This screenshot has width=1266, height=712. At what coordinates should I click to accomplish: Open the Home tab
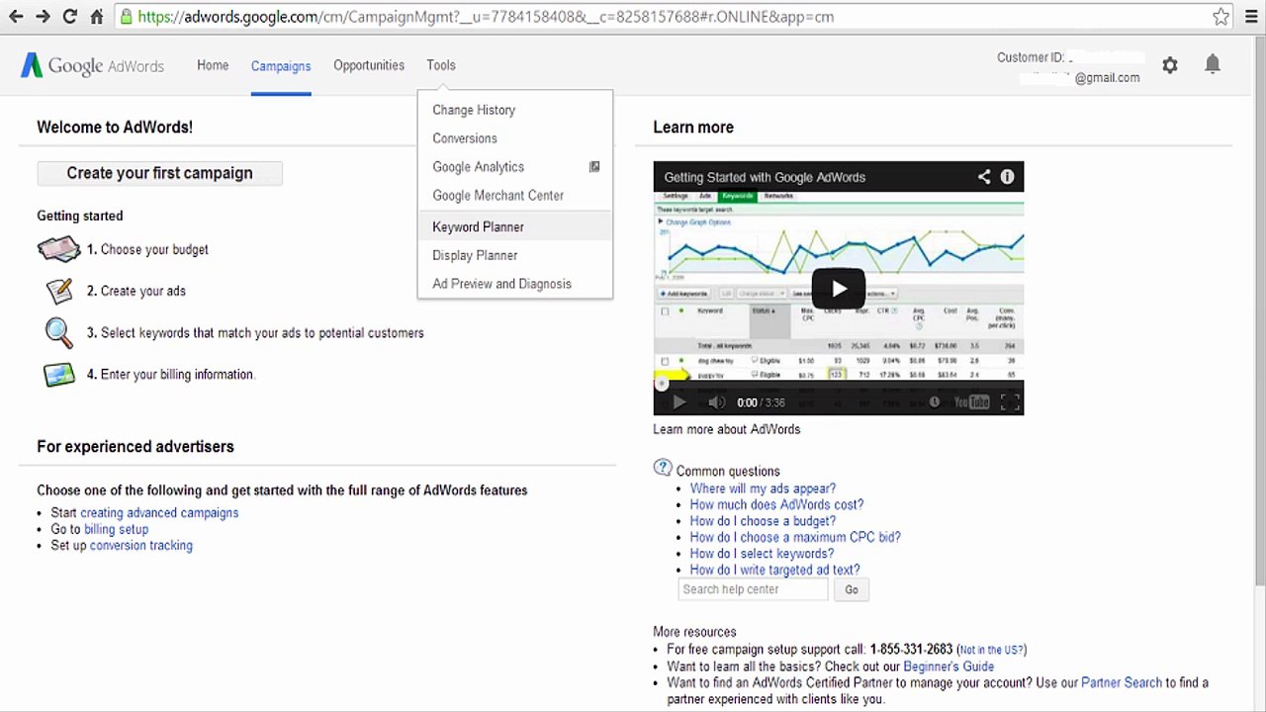point(213,65)
